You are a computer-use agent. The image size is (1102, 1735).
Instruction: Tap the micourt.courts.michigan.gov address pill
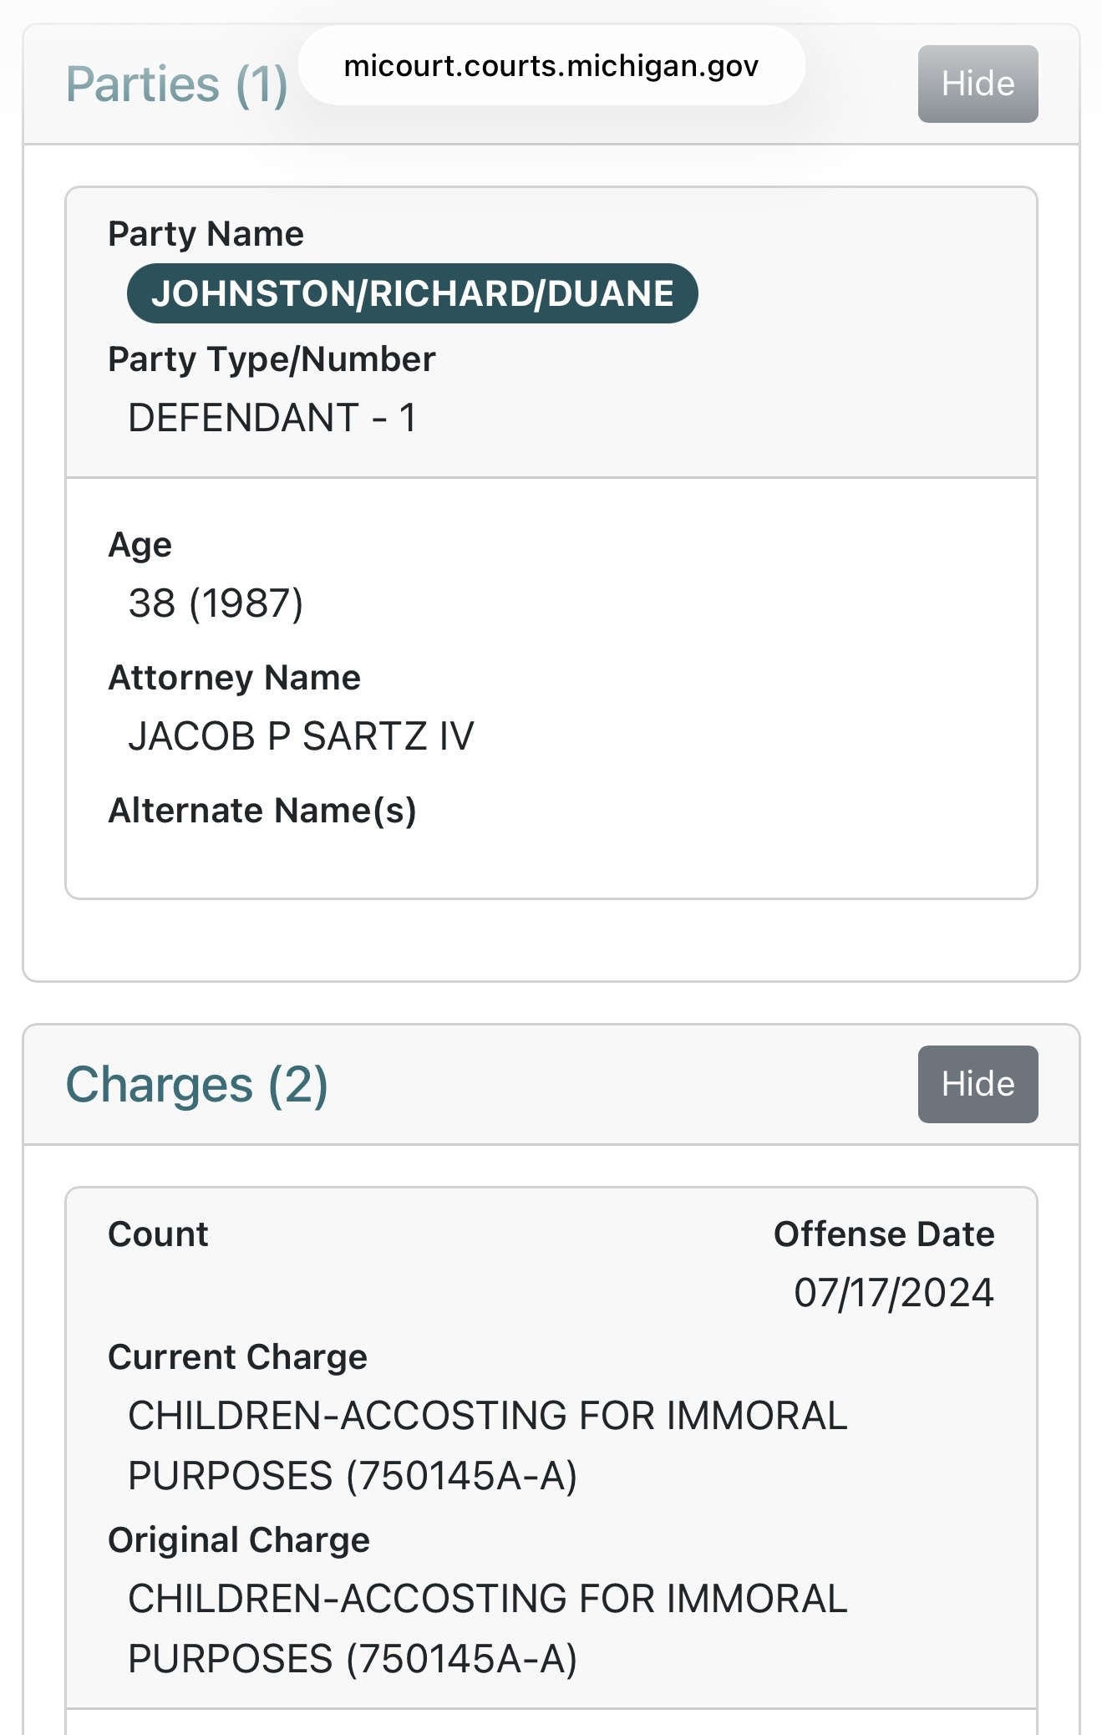tap(551, 66)
